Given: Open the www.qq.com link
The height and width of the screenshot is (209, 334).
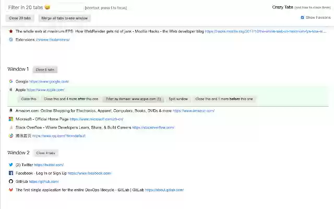Looking at the screenshot, I should tap(59, 136).
